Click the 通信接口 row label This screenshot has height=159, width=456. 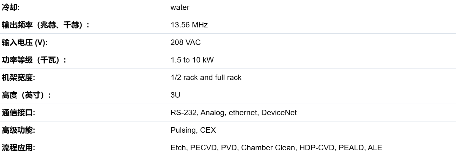18,113
